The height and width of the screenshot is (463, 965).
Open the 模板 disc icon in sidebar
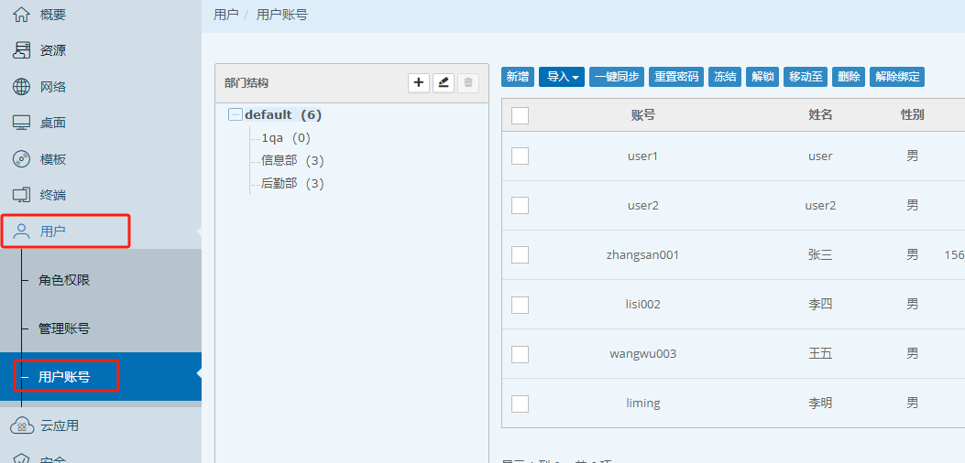point(21,159)
